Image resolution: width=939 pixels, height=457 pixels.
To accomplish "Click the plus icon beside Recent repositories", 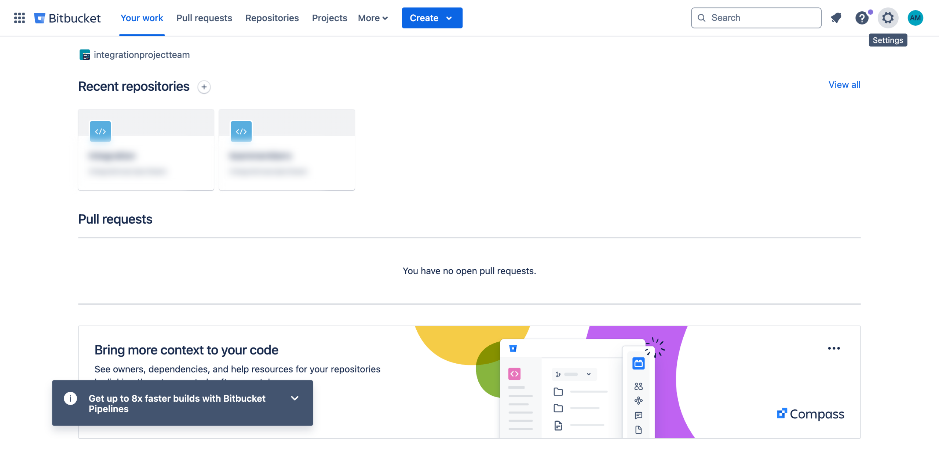I will tap(204, 87).
